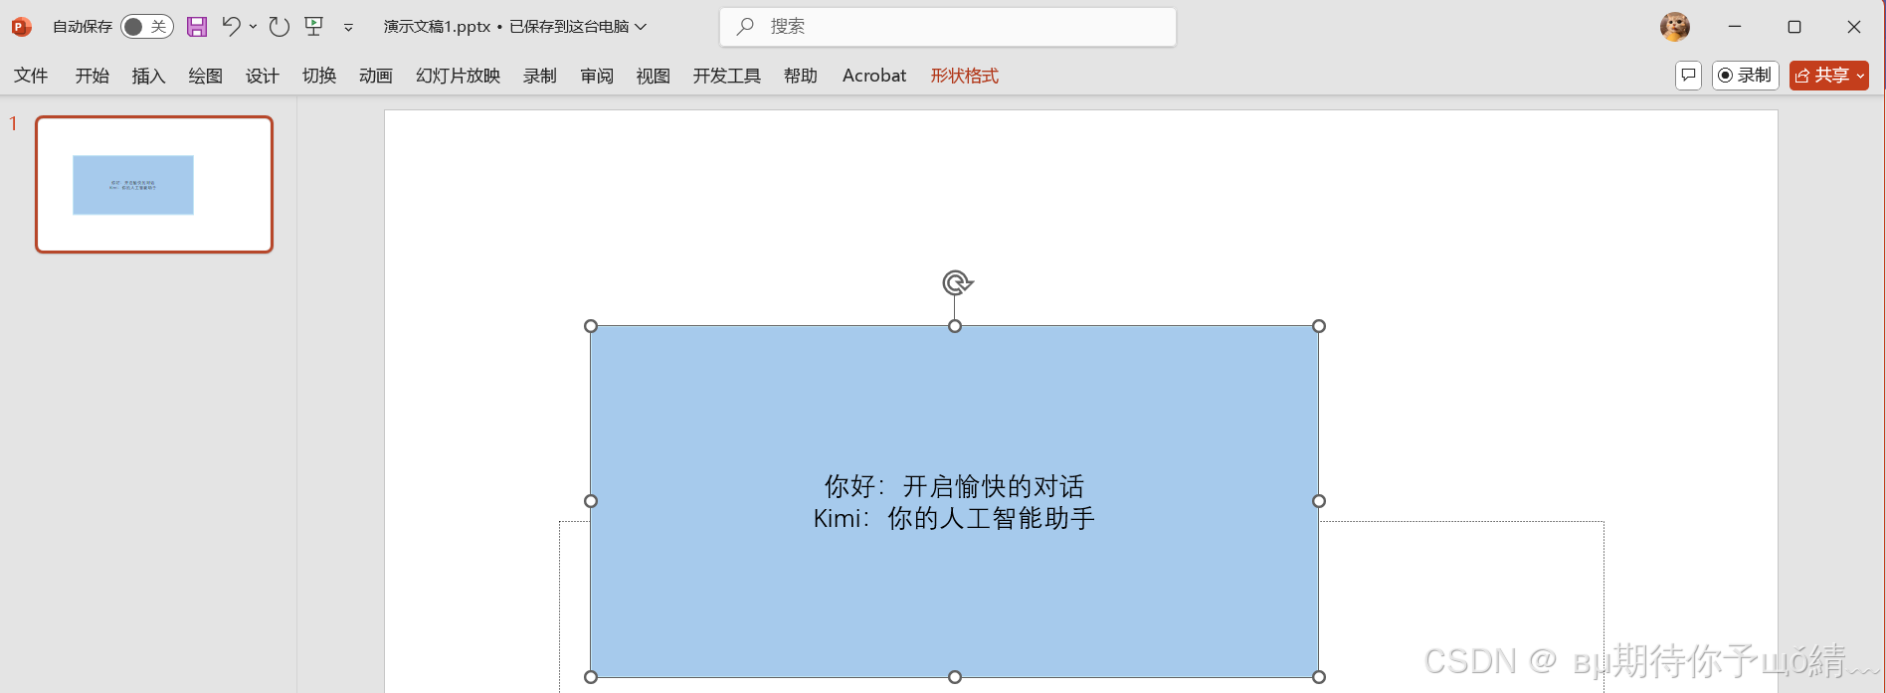The width and height of the screenshot is (1886, 693).
Task: Click the shape's bottom-left resize handle
Action: click(x=591, y=677)
